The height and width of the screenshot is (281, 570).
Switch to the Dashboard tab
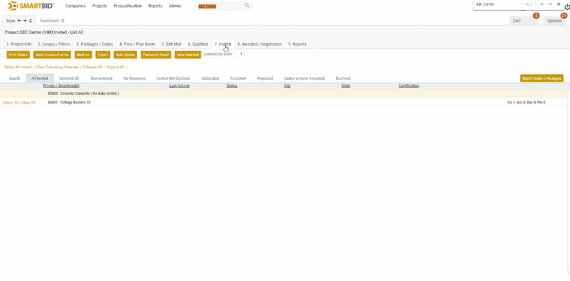pos(49,21)
